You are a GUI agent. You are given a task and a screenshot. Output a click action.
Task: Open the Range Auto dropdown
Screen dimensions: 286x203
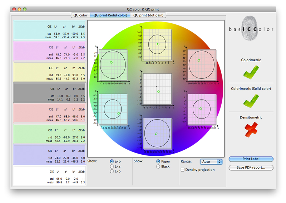pyautogui.click(x=211, y=162)
